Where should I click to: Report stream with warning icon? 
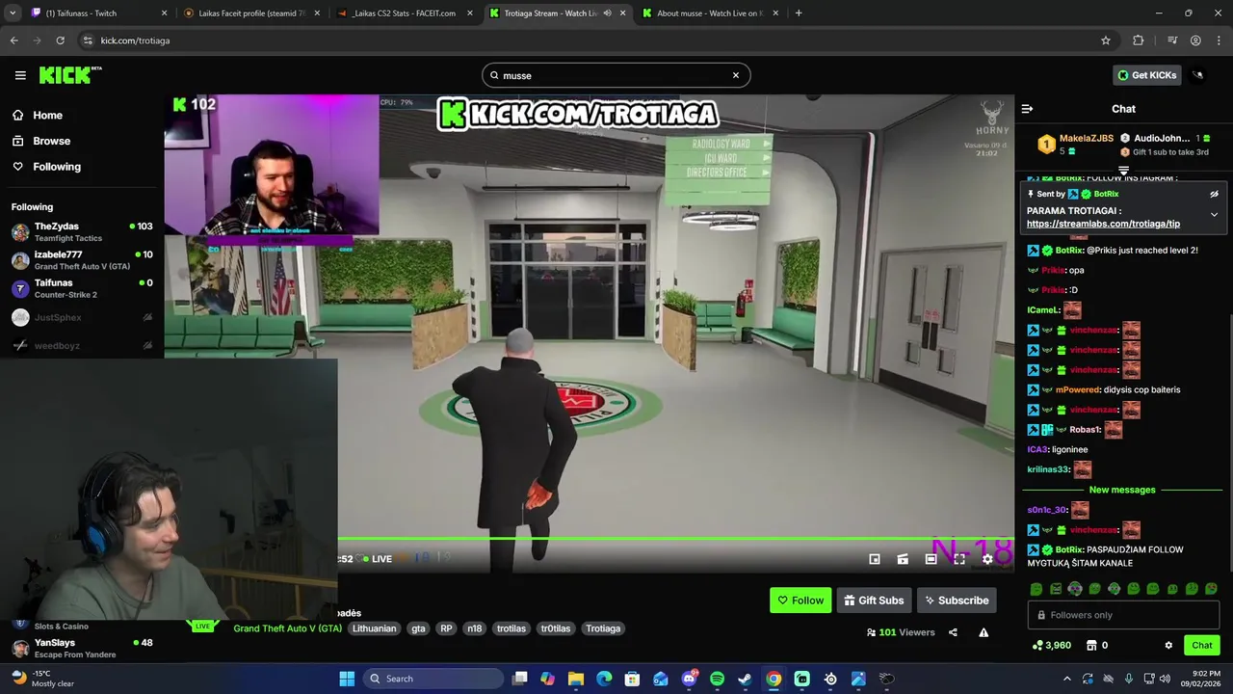point(984,632)
